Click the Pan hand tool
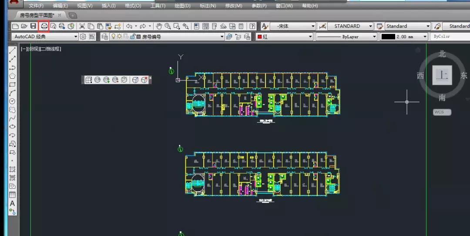 click(x=159, y=26)
